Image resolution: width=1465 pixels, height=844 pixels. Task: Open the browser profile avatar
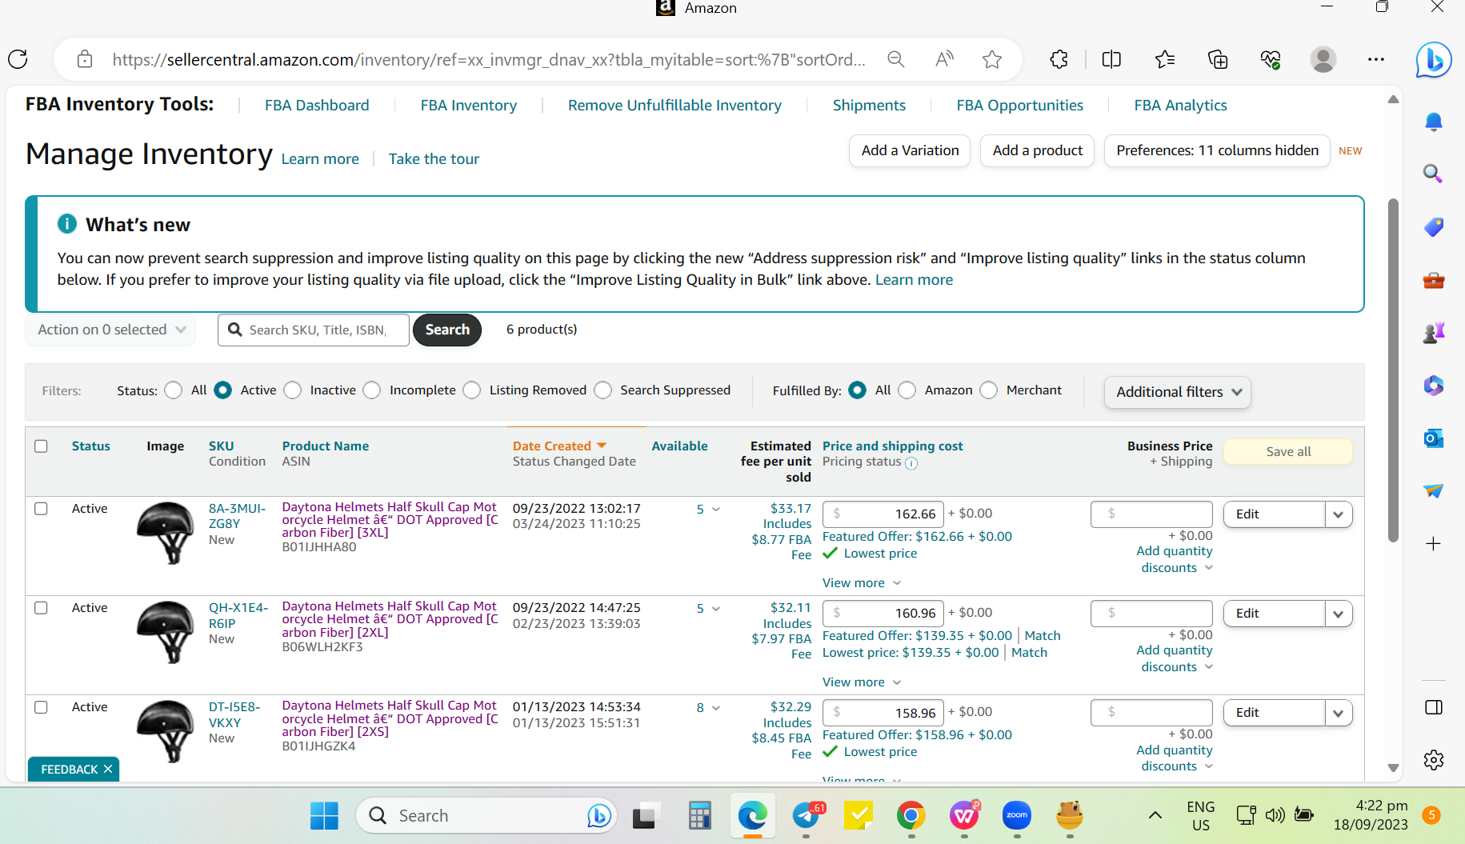click(1323, 59)
